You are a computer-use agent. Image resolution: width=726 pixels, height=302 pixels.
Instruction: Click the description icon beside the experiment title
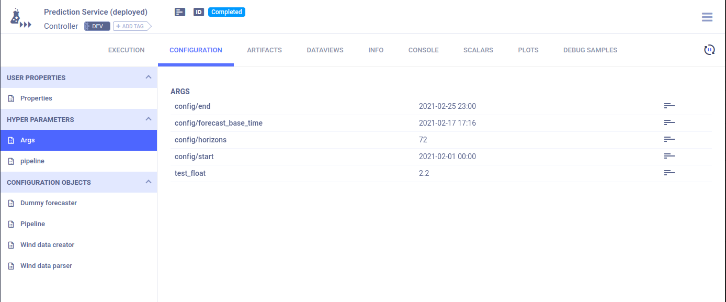180,12
